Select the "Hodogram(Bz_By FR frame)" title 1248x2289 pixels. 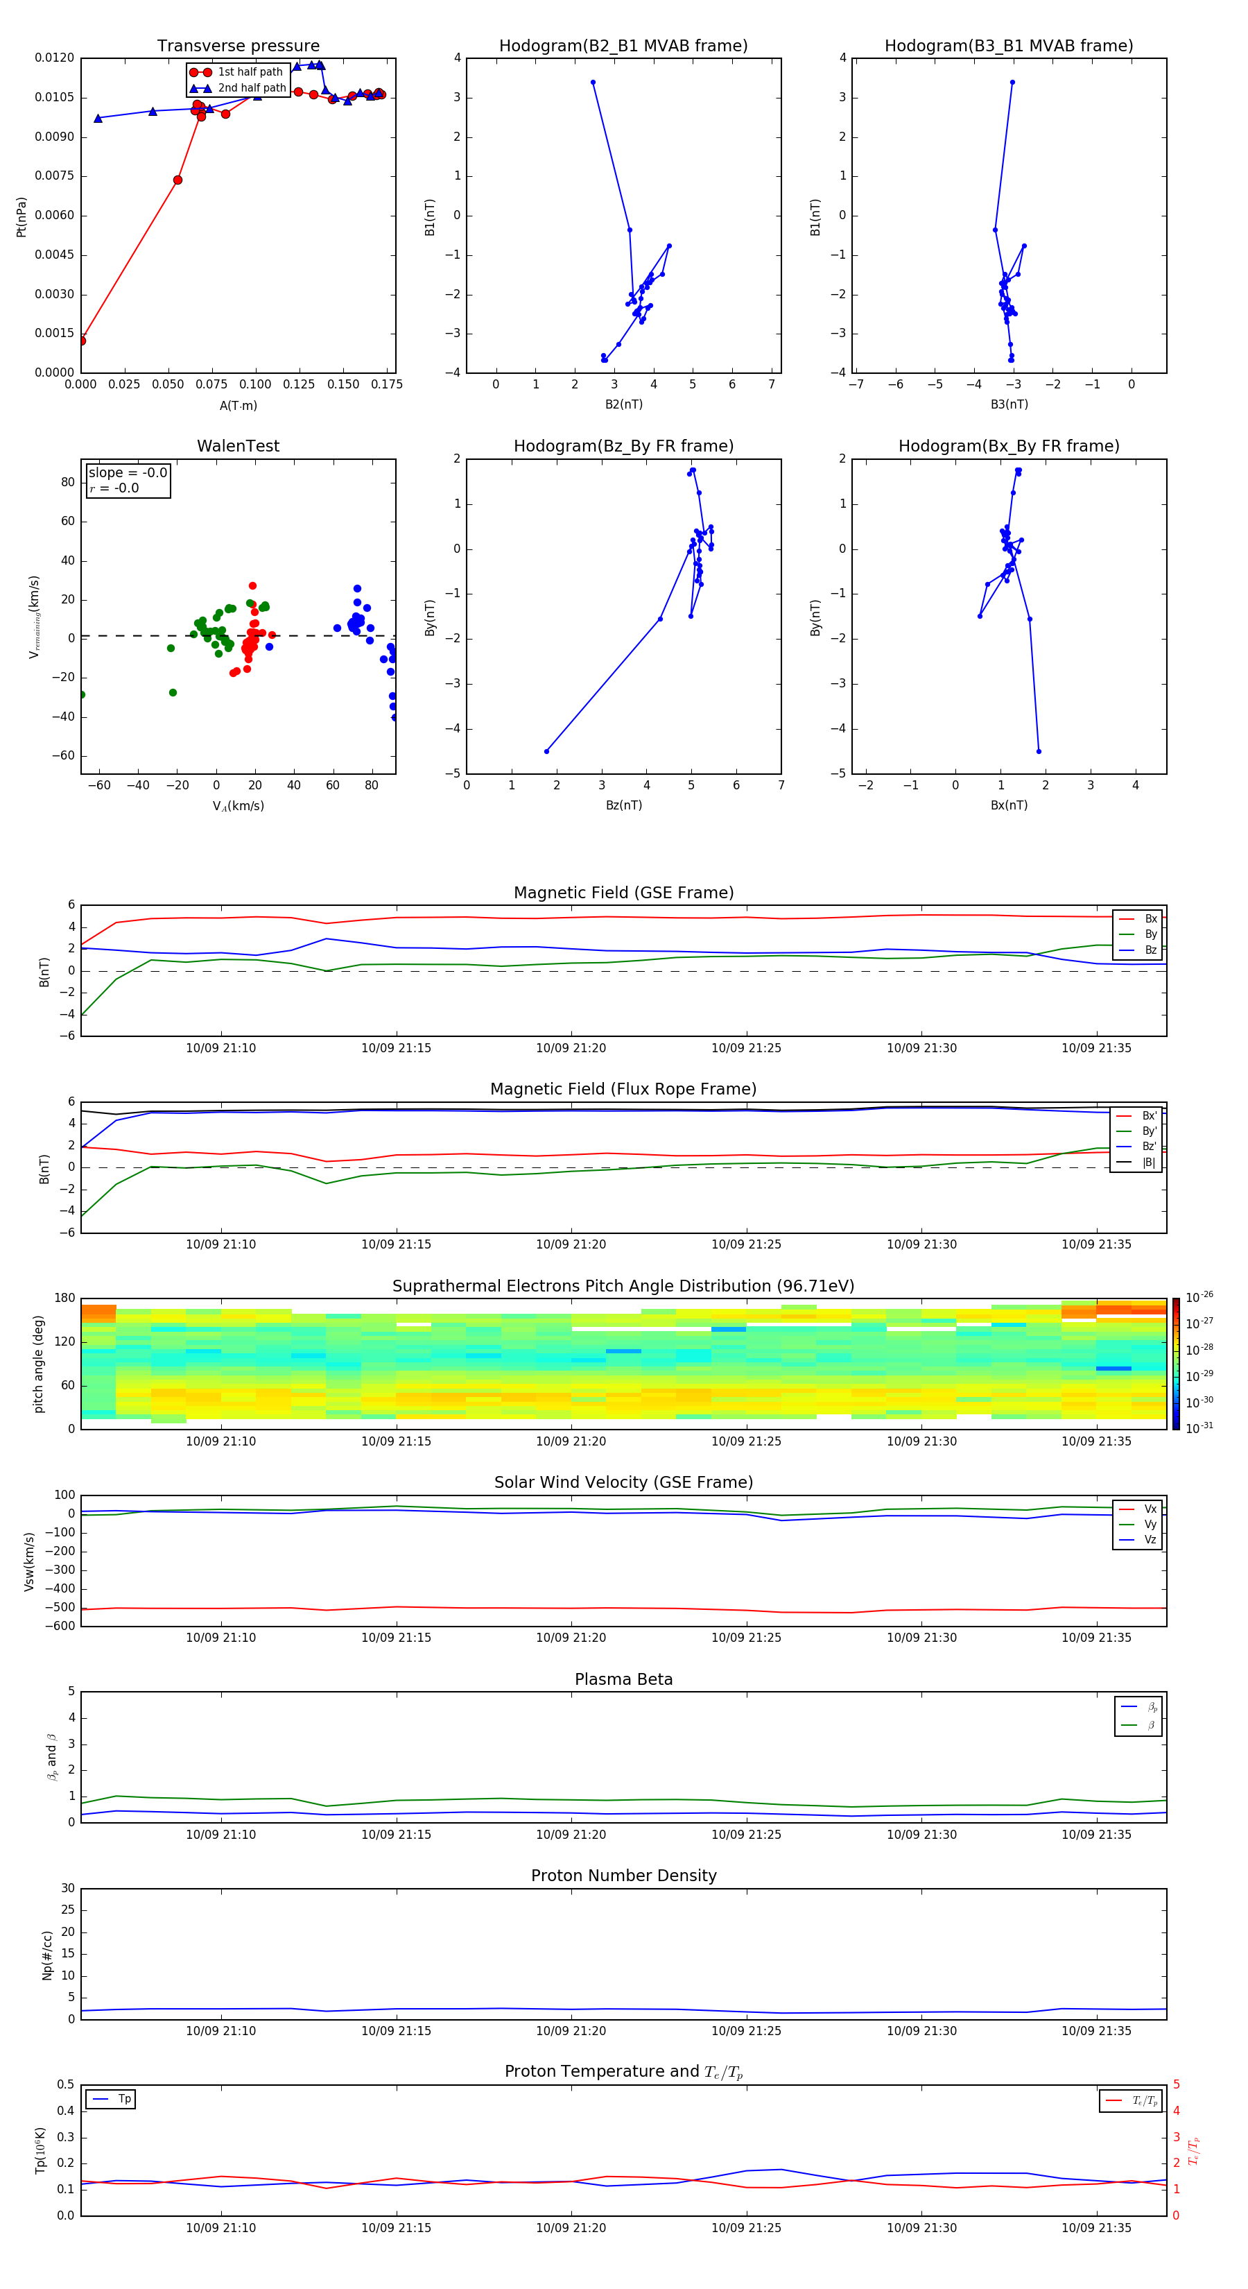[x=623, y=446]
